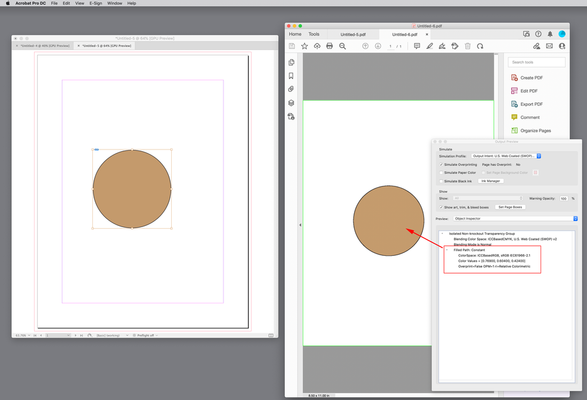Click the Search tools input field
587x400 pixels.
pos(536,62)
